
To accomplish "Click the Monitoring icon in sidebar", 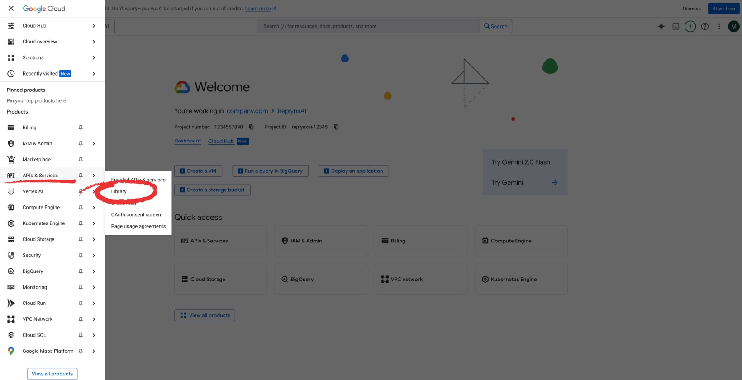I will [11, 287].
